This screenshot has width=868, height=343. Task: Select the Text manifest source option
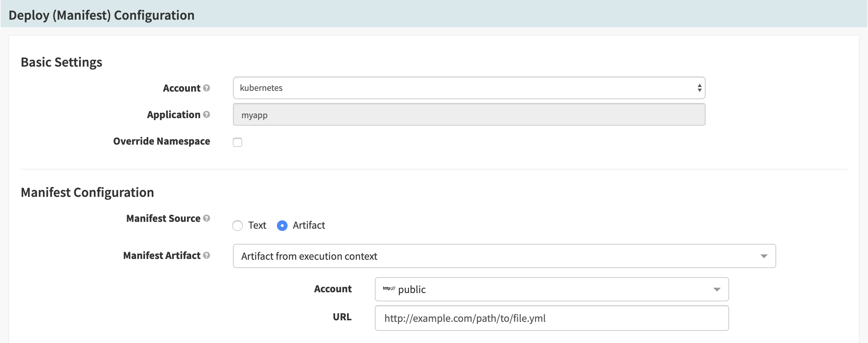click(x=237, y=225)
